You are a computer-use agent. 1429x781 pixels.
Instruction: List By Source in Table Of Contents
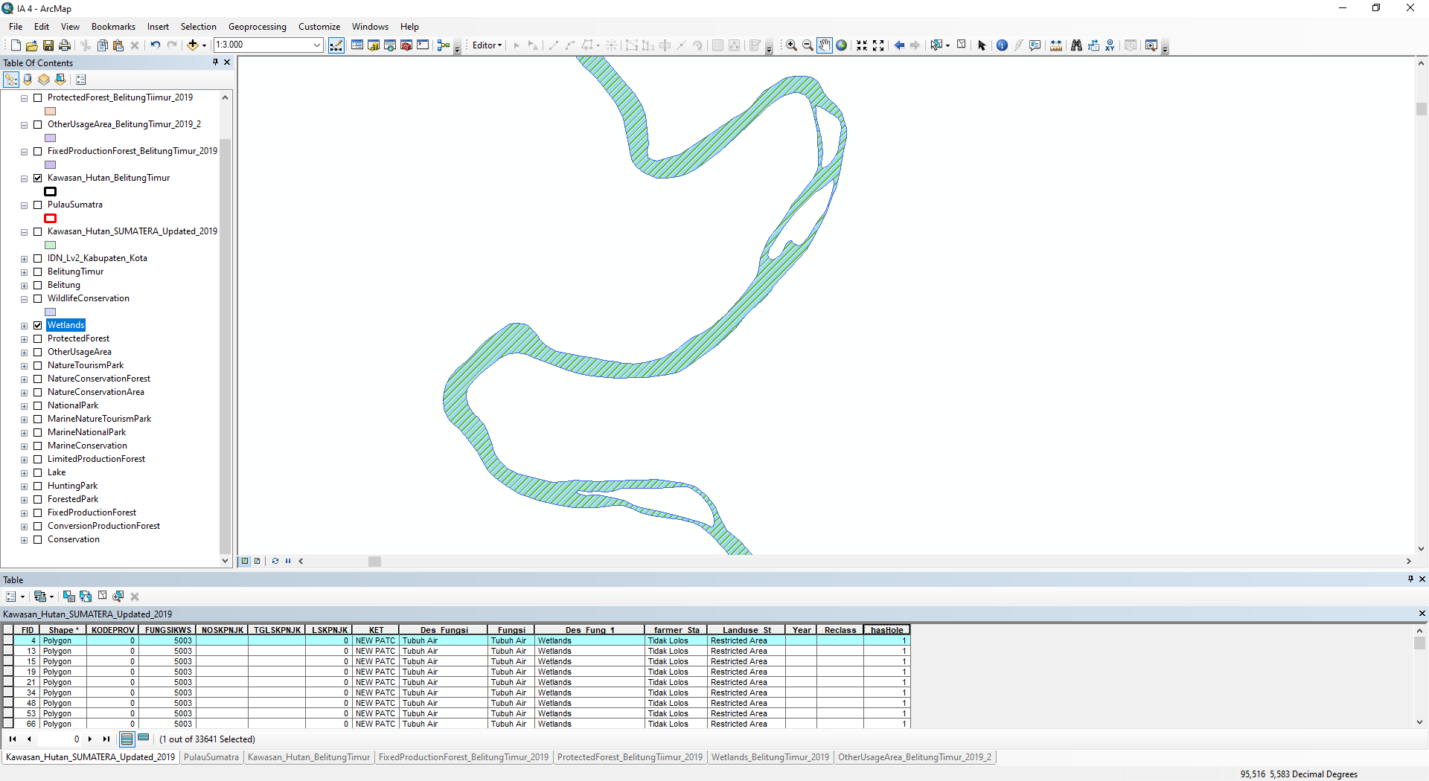click(28, 80)
